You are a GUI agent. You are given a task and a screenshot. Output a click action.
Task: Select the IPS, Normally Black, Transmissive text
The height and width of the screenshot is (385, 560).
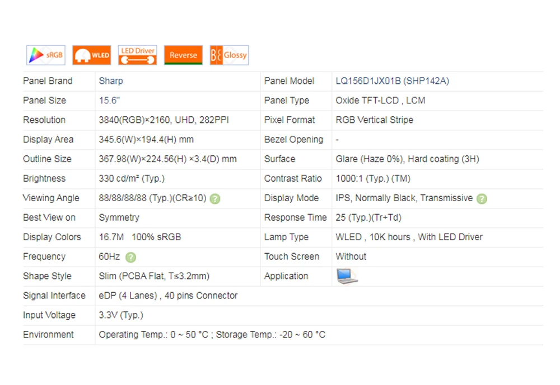tap(404, 198)
